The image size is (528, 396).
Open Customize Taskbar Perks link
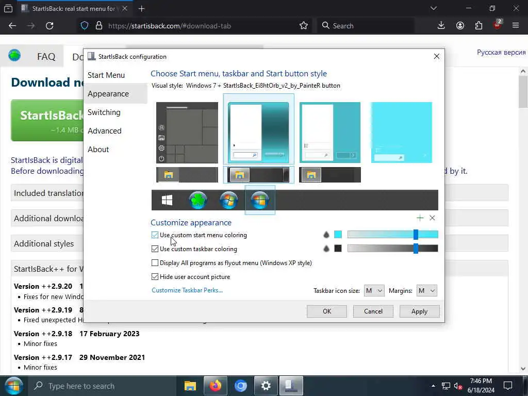tap(187, 290)
